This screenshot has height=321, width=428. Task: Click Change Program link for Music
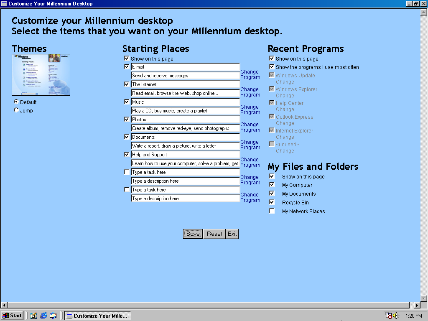point(250,110)
